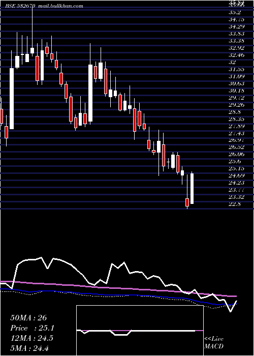Click the 5MA : 24.4 readout
This screenshot has width=254, height=356.
point(29,348)
